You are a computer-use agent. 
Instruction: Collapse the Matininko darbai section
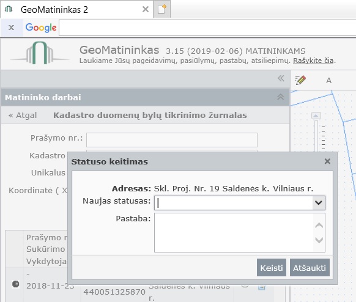coord(281,97)
